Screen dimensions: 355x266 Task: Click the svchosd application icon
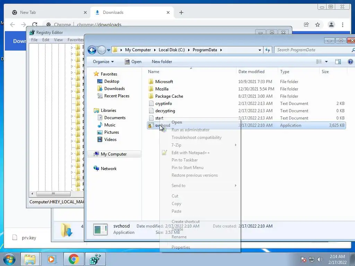pos(151,125)
